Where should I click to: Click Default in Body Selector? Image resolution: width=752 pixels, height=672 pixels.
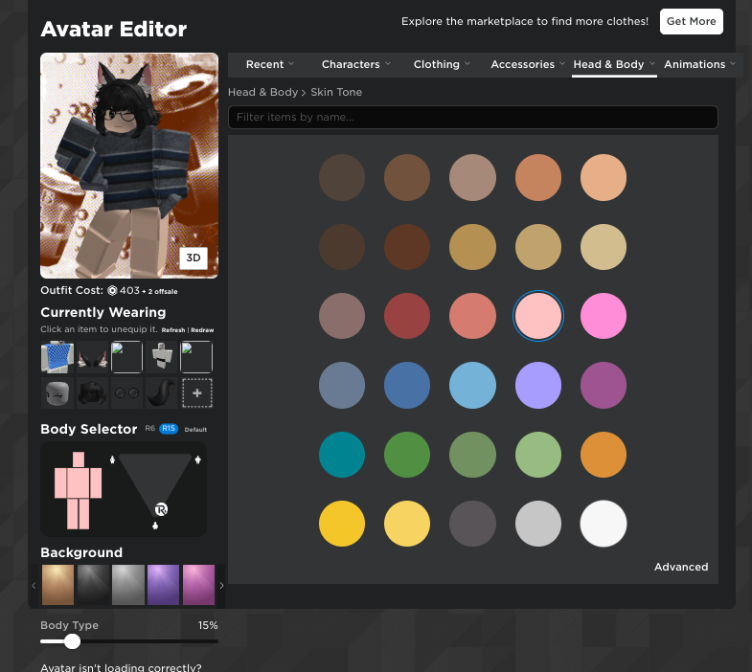[195, 430]
